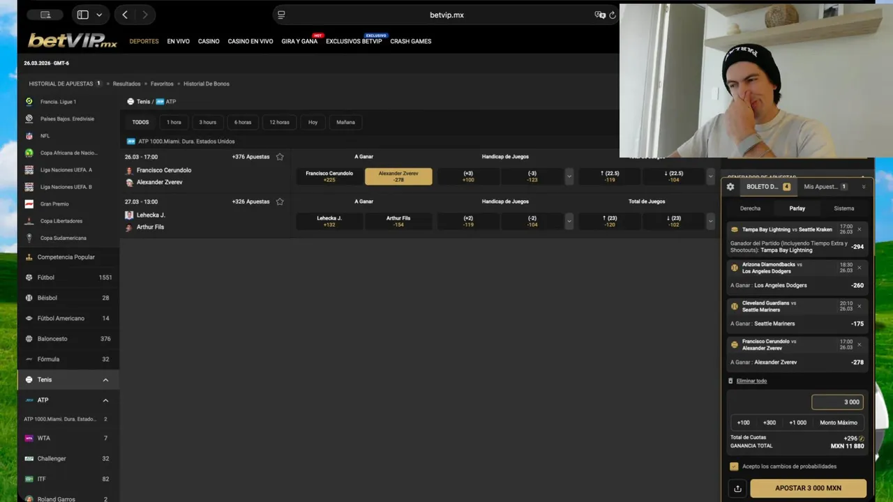Select handicap (+3) +100 odds
The width and height of the screenshot is (893, 502).
pos(468,176)
